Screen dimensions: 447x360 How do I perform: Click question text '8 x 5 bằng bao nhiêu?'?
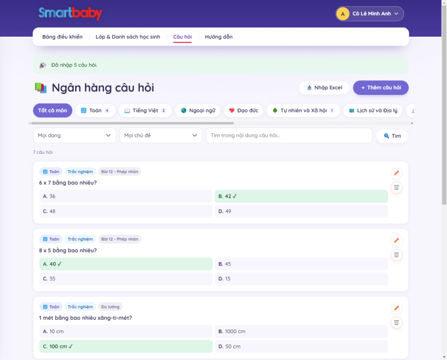click(68, 250)
